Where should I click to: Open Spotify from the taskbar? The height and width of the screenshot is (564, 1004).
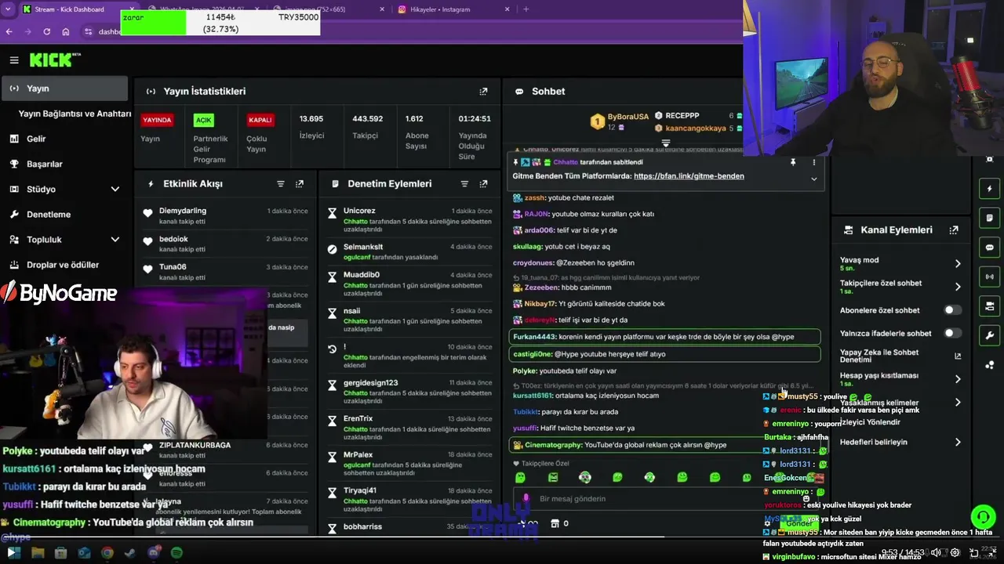point(176,553)
